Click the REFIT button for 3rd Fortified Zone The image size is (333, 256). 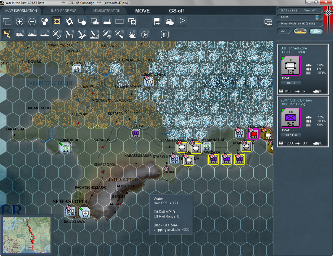[291, 83]
